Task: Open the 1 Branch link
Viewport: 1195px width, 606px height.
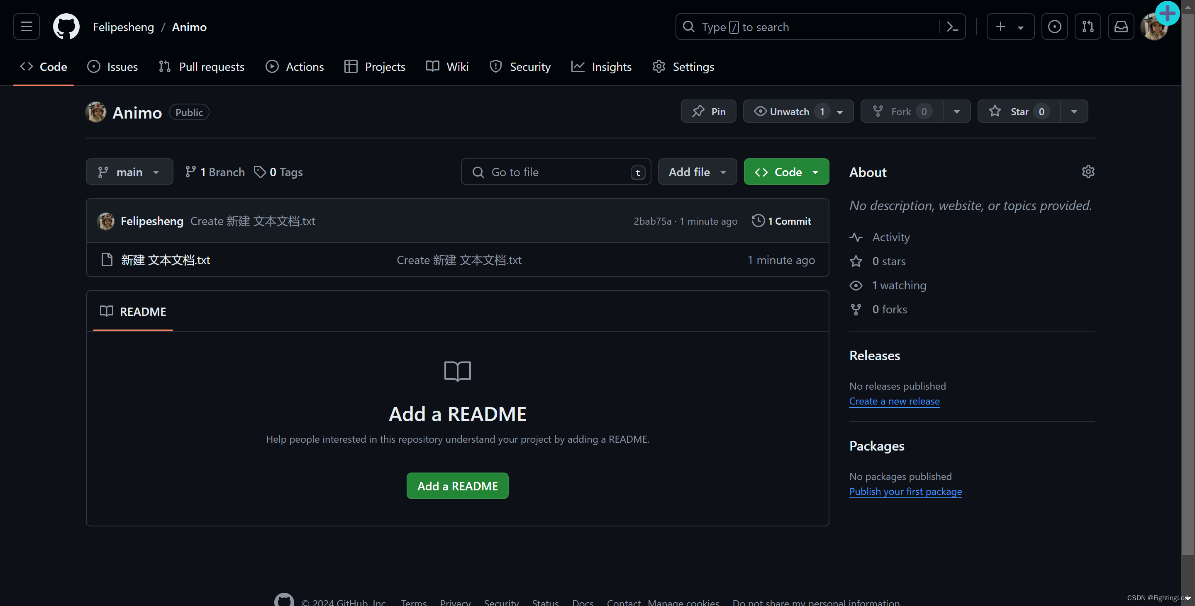Action: (x=215, y=172)
